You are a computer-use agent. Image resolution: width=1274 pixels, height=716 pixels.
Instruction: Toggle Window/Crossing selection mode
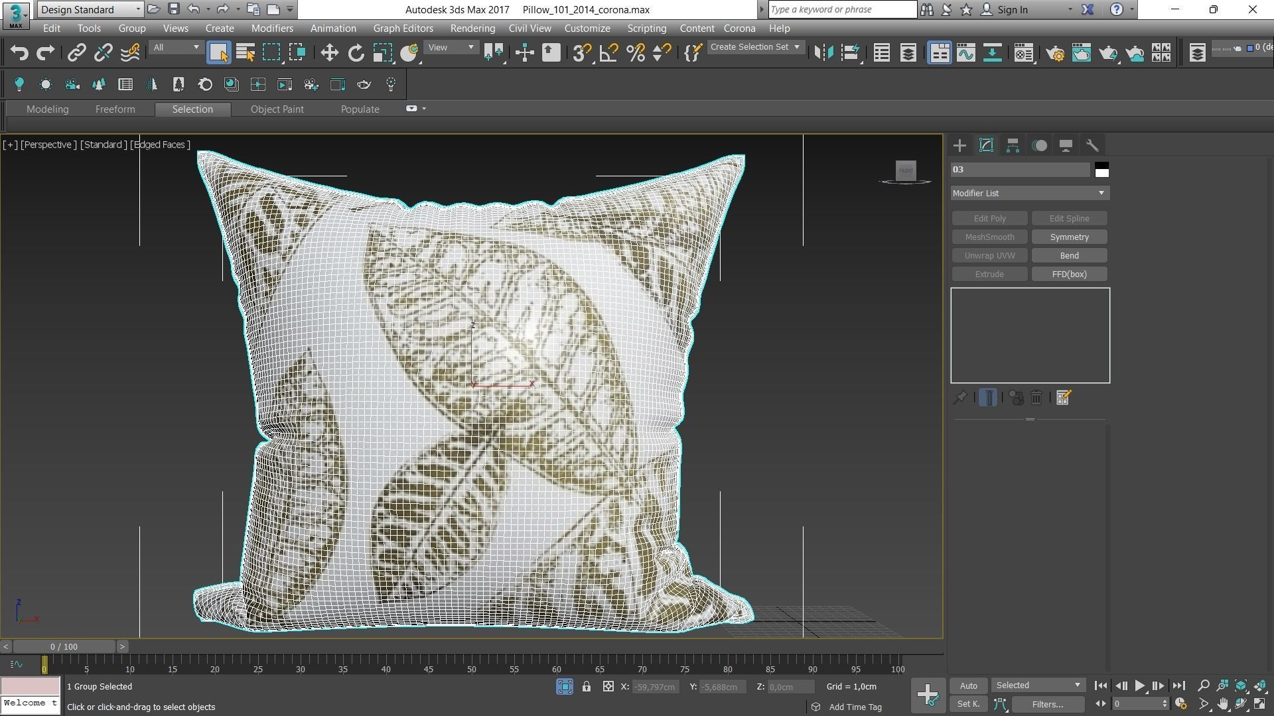click(297, 53)
